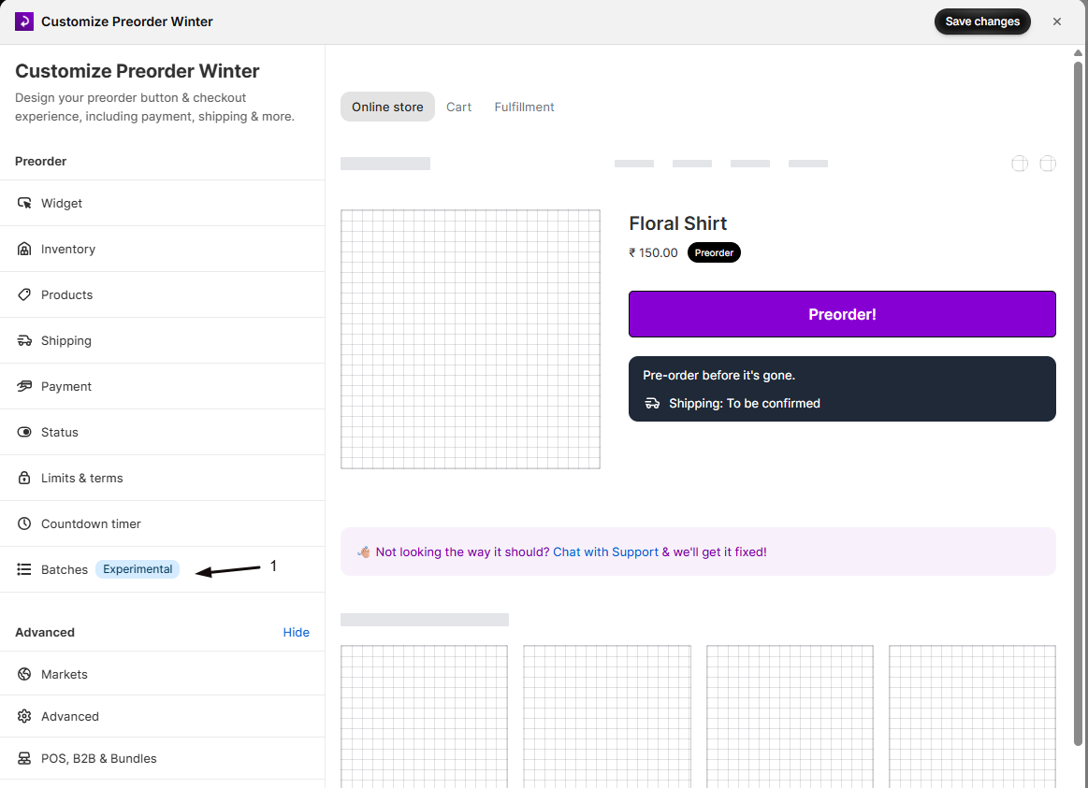Click the fourth related product thumbnail
The image size is (1088, 788).
point(972,716)
